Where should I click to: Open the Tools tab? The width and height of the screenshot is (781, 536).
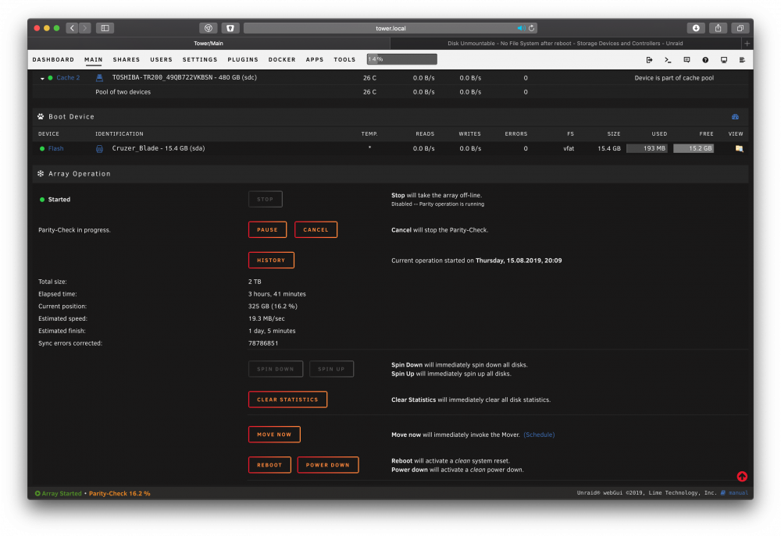(344, 60)
